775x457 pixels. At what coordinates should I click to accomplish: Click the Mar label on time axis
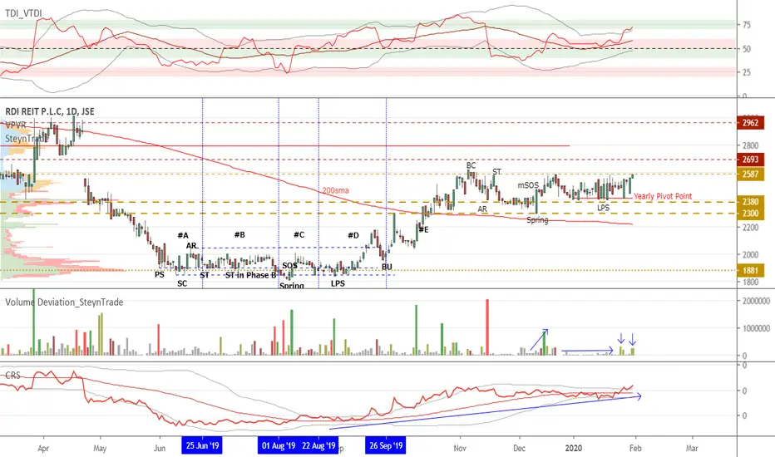pyautogui.click(x=692, y=448)
